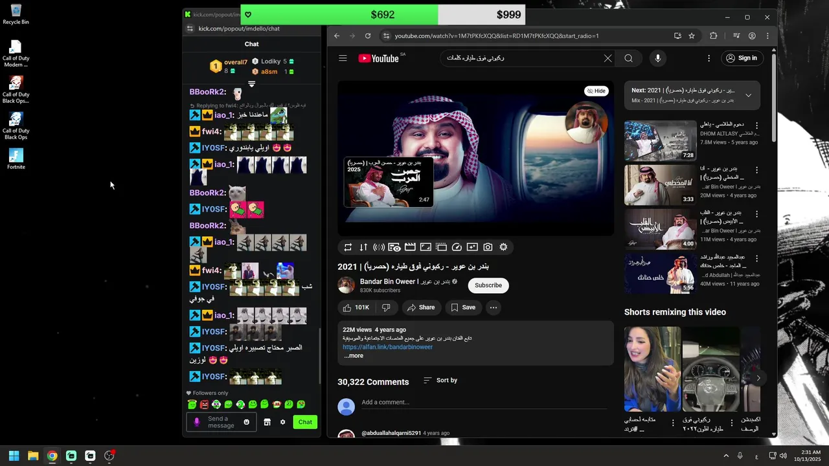Click the YouTube search magnifier button
Image resolution: width=829 pixels, height=466 pixels.
(628, 58)
